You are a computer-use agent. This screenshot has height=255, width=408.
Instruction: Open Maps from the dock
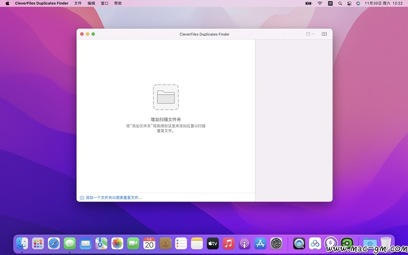101,244
